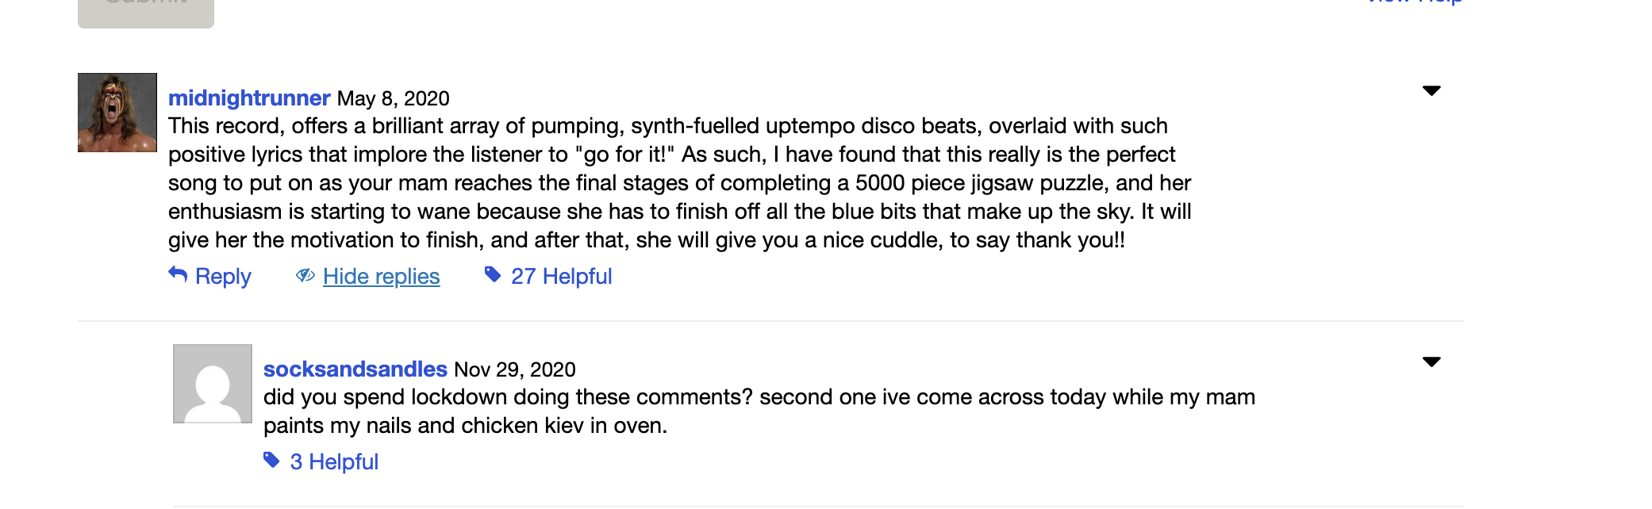Click the May 8, 2020 comment date
Image resolution: width=1652 pixels, height=509 pixels.
click(x=394, y=98)
